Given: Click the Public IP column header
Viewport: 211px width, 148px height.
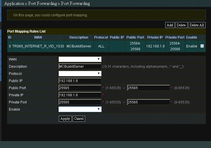Looking at the screenshot, I should point(117,37).
